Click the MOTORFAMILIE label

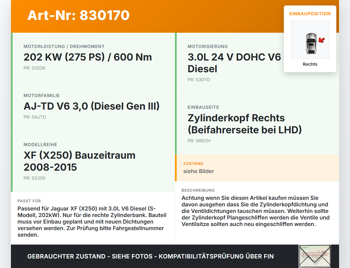[42, 95]
